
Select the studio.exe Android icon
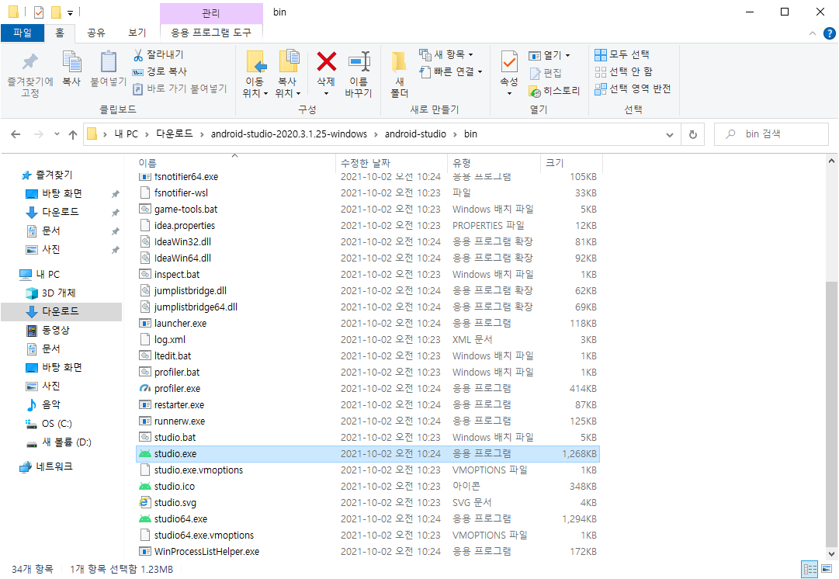(144, 454)
